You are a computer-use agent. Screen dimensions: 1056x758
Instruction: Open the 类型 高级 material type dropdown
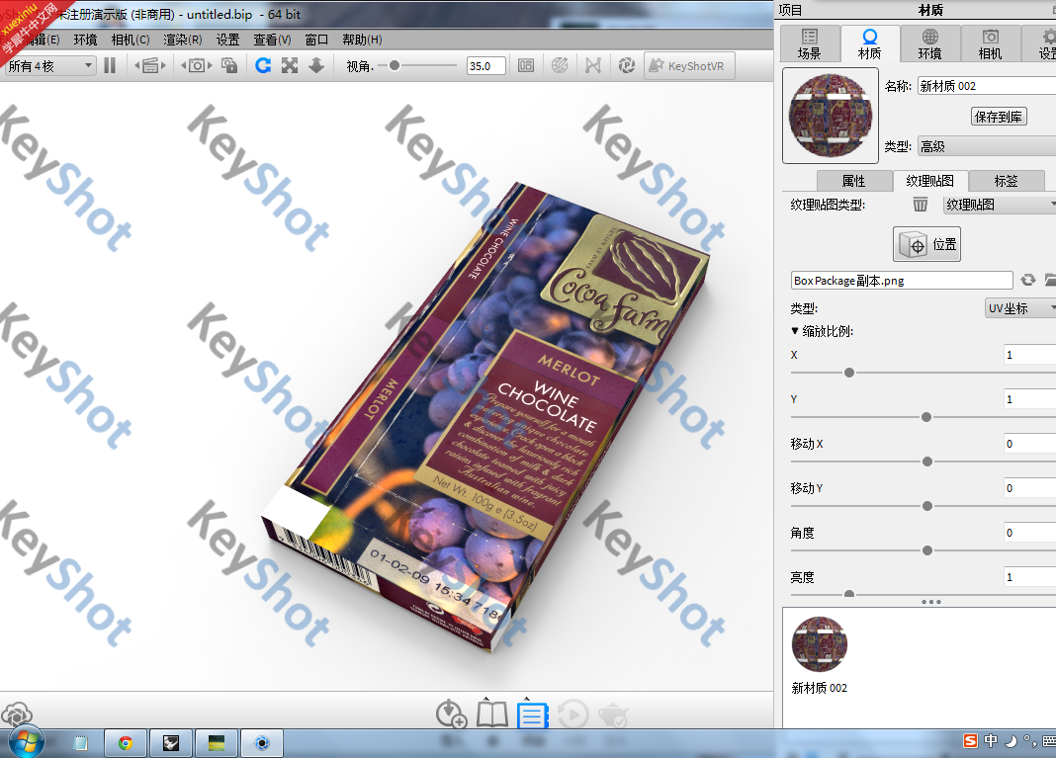(x=987, y=146)
